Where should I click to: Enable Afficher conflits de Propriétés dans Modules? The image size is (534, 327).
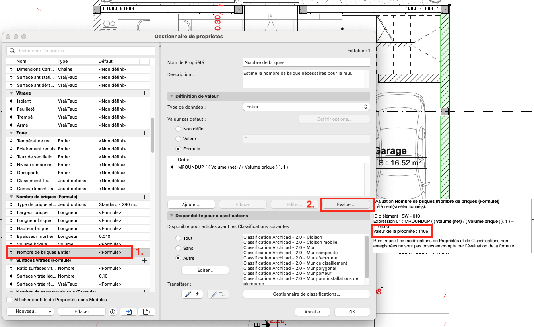tap(10, 300)
